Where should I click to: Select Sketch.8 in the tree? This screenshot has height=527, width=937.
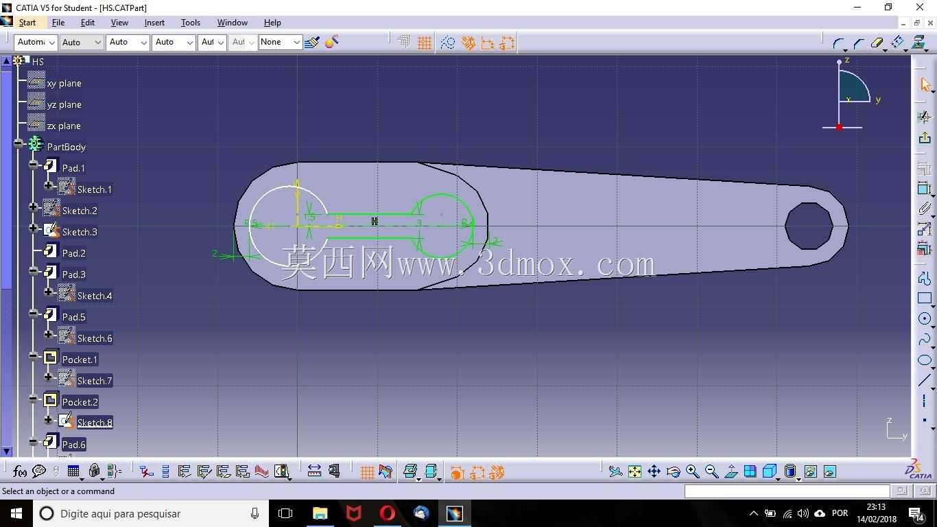point(95,423)
